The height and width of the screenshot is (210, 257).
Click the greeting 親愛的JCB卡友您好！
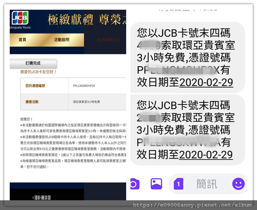[39, 72]
